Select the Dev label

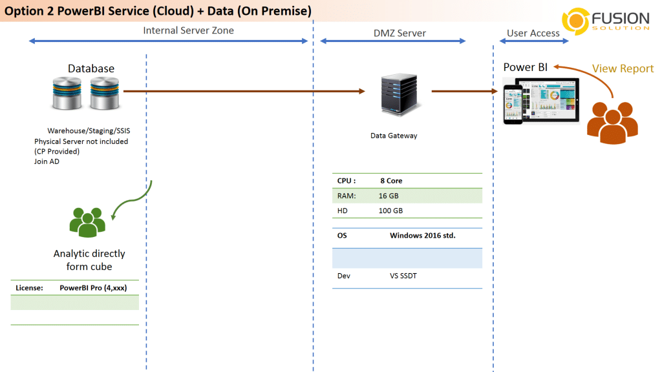344,276
